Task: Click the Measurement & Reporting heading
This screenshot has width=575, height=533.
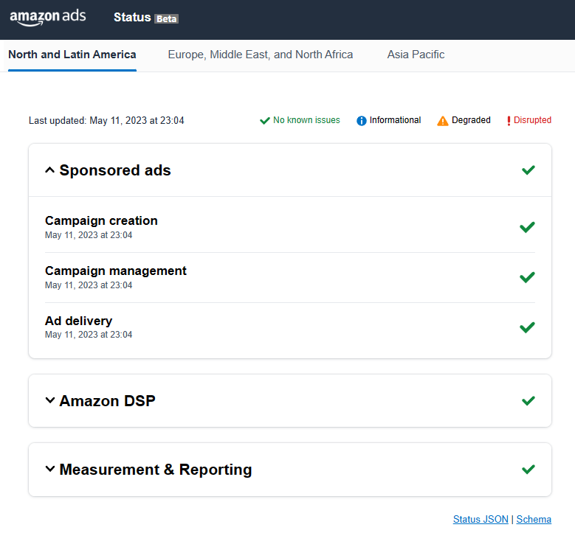Action: click(156, 470)
